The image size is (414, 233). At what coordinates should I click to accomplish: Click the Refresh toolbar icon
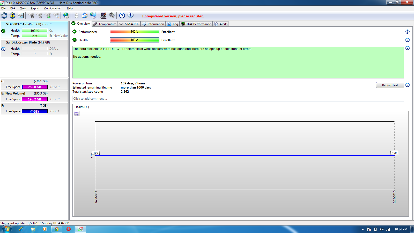pyautogui.click(x=4, y=16)
